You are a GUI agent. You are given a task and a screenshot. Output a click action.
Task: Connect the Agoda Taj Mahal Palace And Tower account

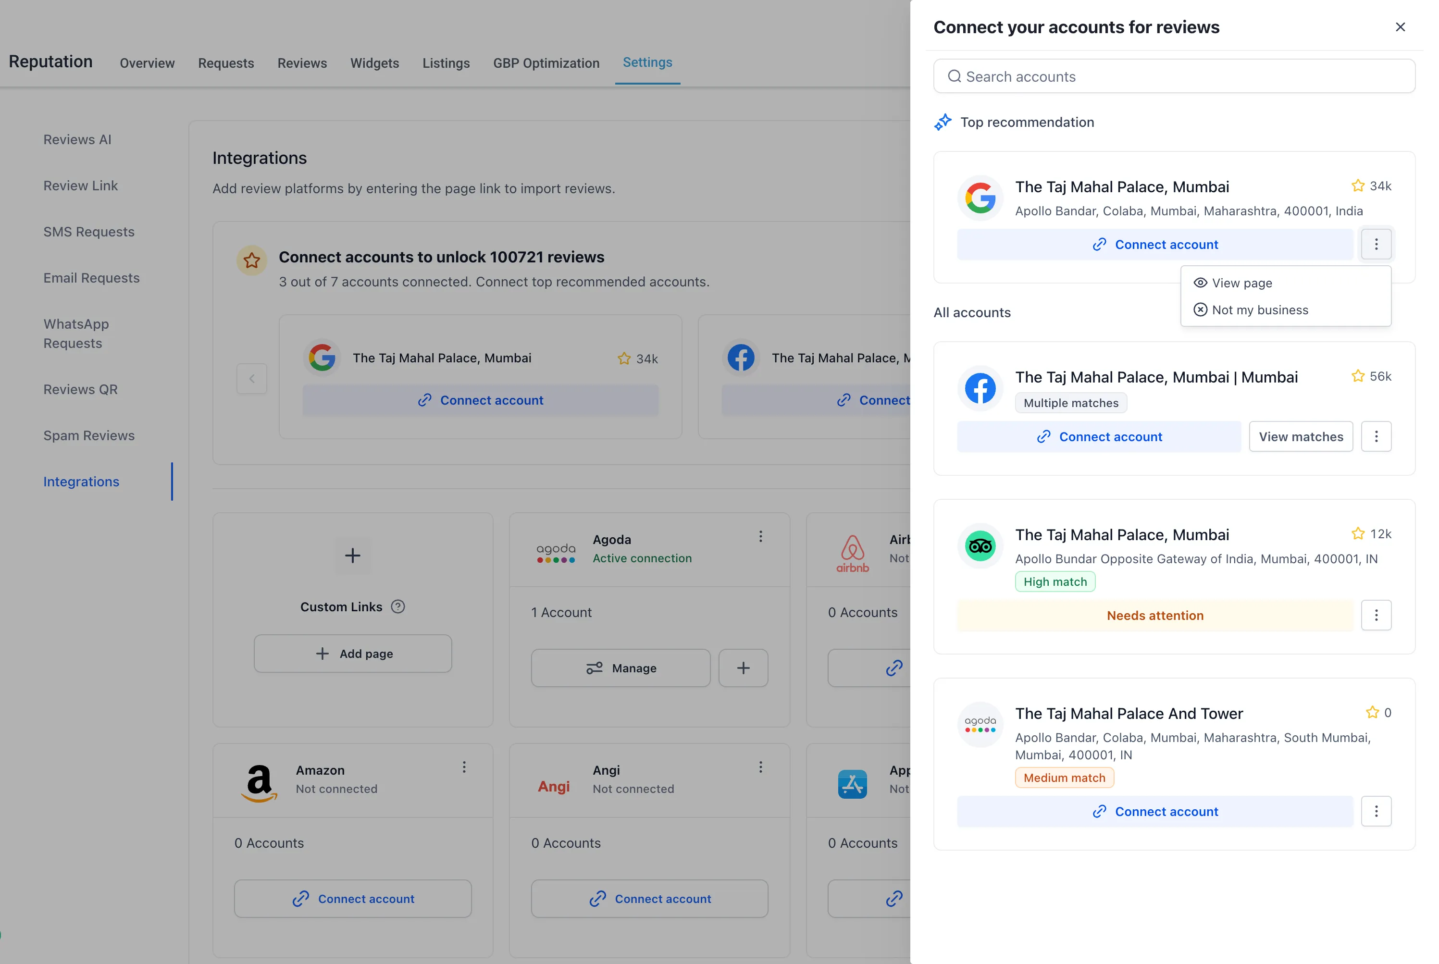point(1154,812)
